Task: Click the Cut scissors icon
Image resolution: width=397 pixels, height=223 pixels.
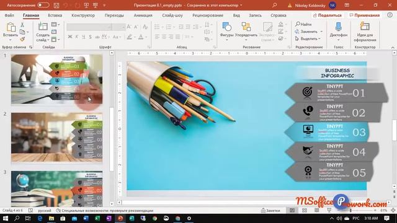Action: click(22, 25)
